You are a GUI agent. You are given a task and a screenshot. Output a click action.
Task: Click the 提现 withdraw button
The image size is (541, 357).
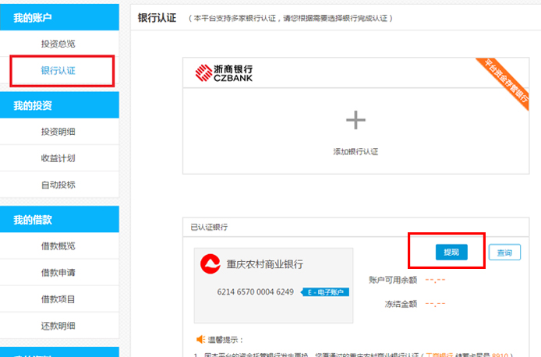point(451,252)
